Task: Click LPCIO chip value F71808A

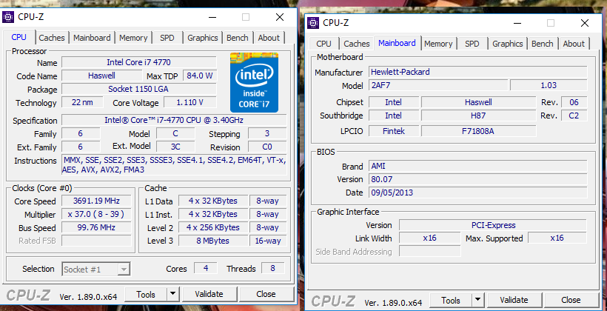Action: click(x=478, y=131)
